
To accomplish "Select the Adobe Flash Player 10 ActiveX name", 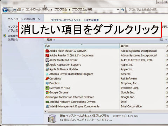I will [68, 51].
